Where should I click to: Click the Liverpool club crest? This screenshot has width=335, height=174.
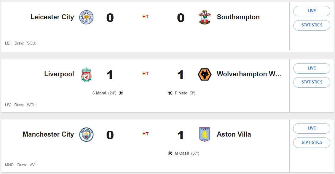(86, 74)
